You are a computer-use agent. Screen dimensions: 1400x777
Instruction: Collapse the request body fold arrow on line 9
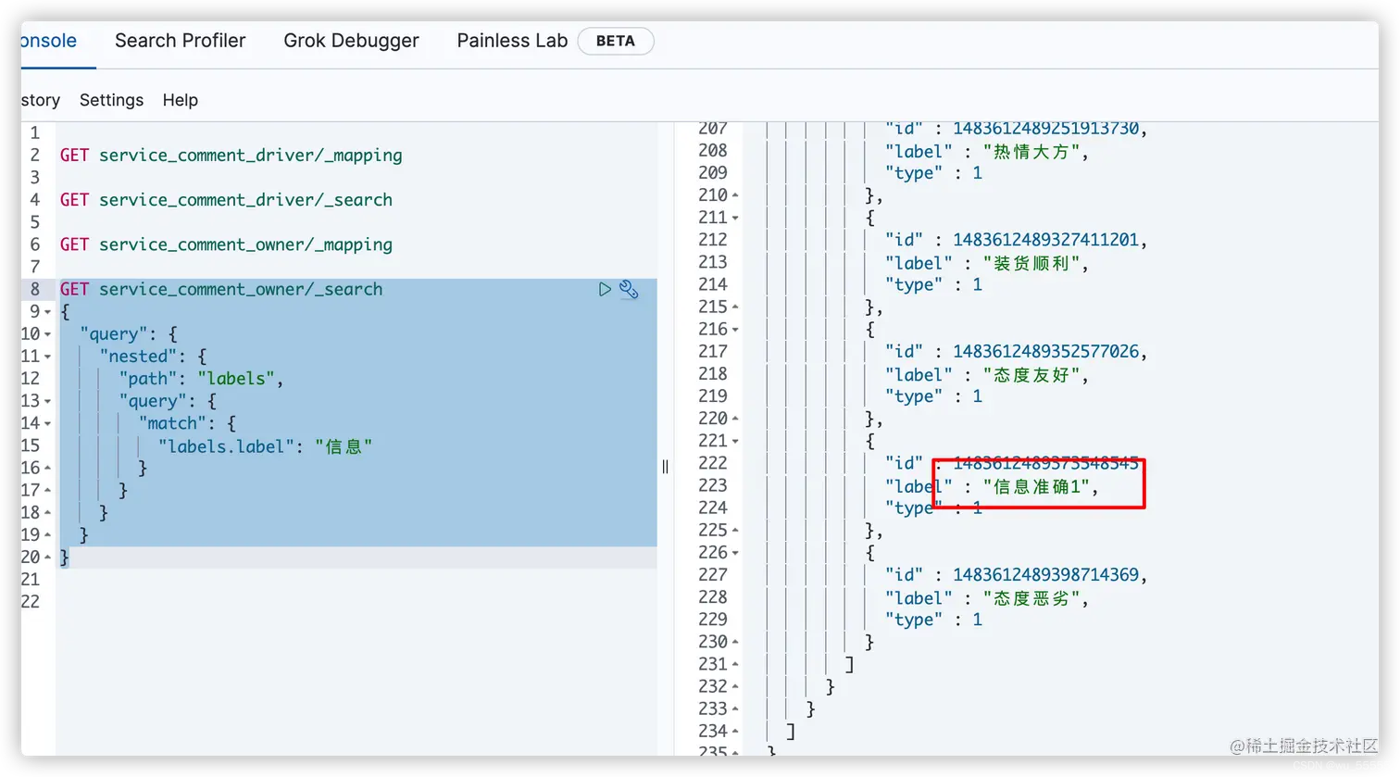pyautogui.click(x=48, y=312)
